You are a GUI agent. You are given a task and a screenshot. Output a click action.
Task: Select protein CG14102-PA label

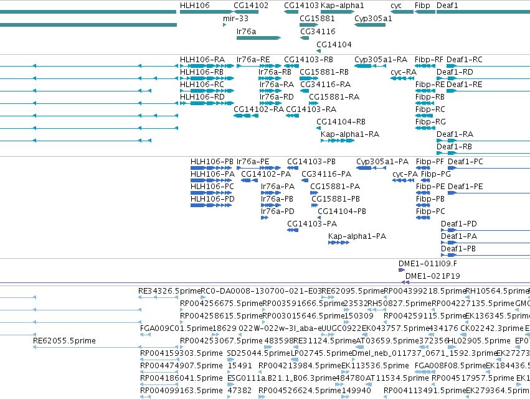pos(266,175)
